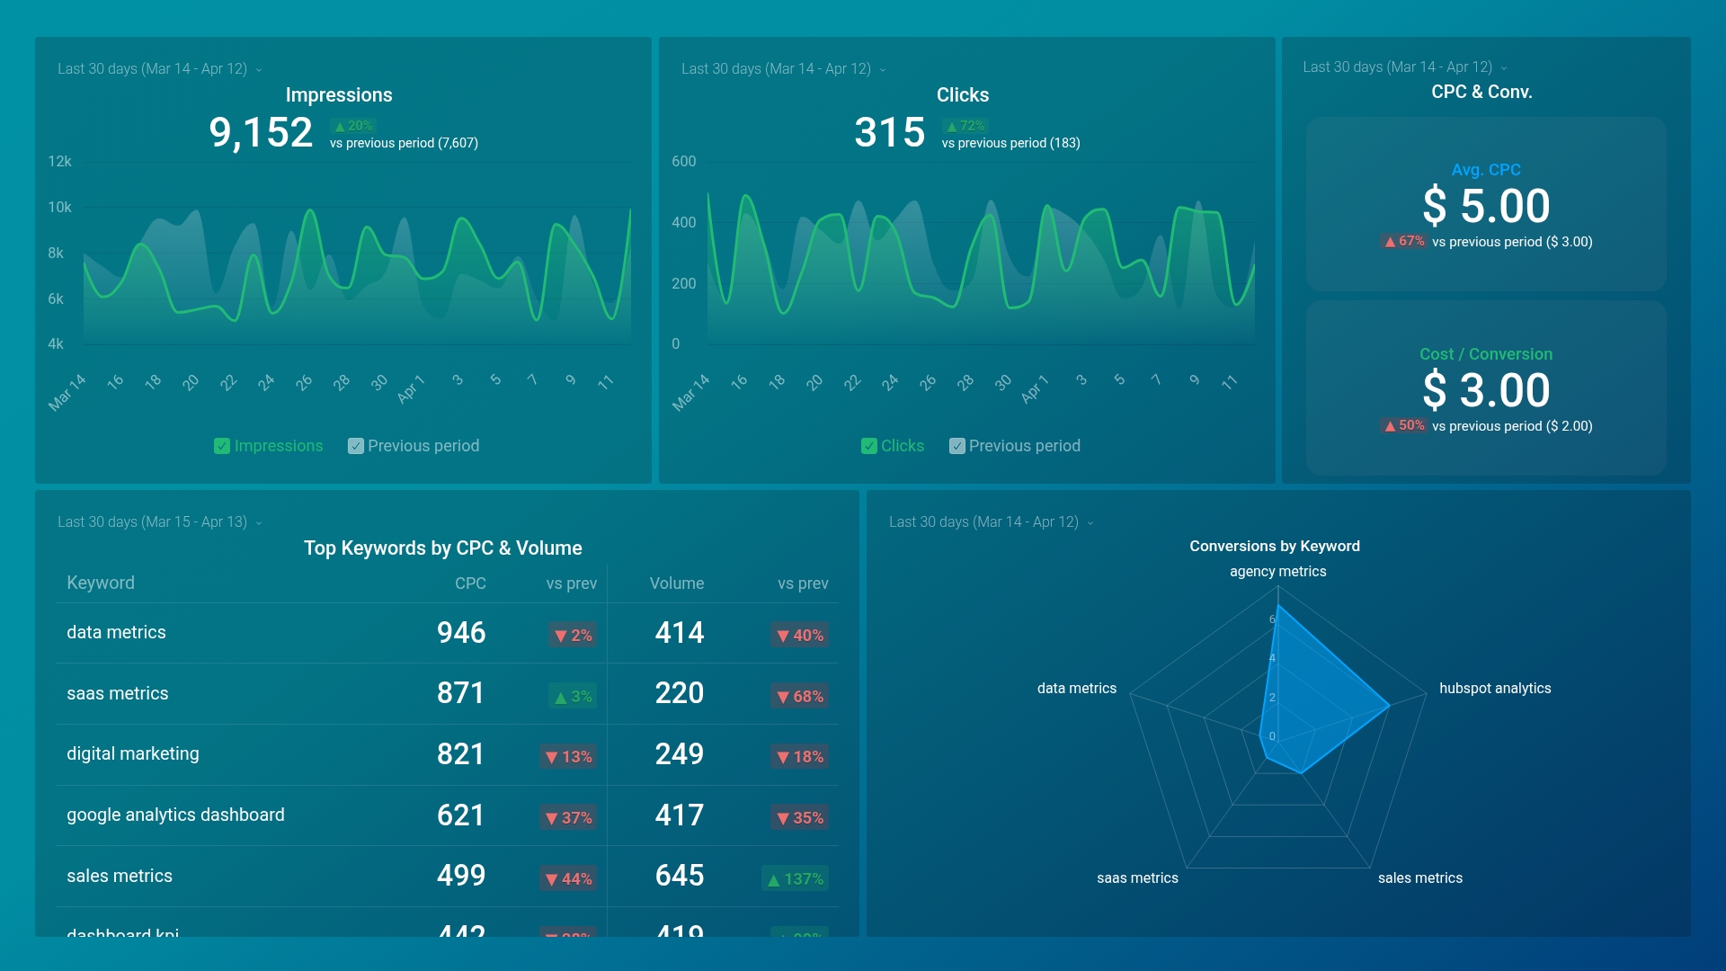This screenshot has width=1726, height=971.
Task: Click the 50% increase badge under Cost/Conversion
Action: coord(1403,425)
